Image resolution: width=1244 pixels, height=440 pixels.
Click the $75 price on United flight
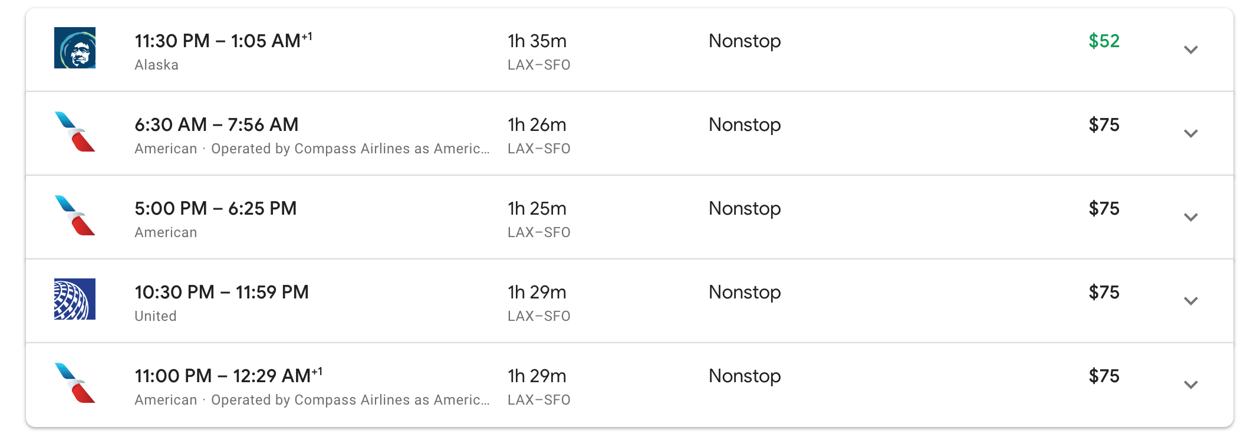[x=1104, y=292]
